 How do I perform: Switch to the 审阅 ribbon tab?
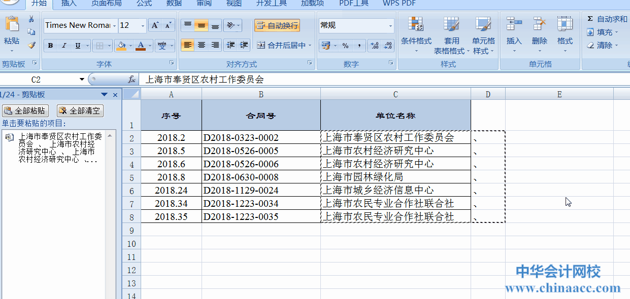tap(204, 4)
